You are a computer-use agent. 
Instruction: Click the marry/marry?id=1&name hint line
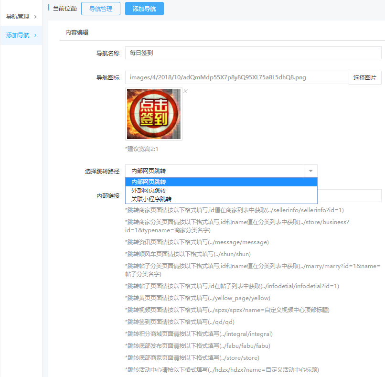point(253,270)
